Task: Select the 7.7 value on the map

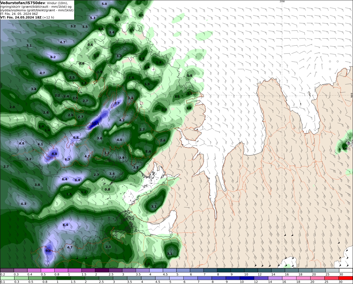Action: pyautogui.click(x=117, y=103)
